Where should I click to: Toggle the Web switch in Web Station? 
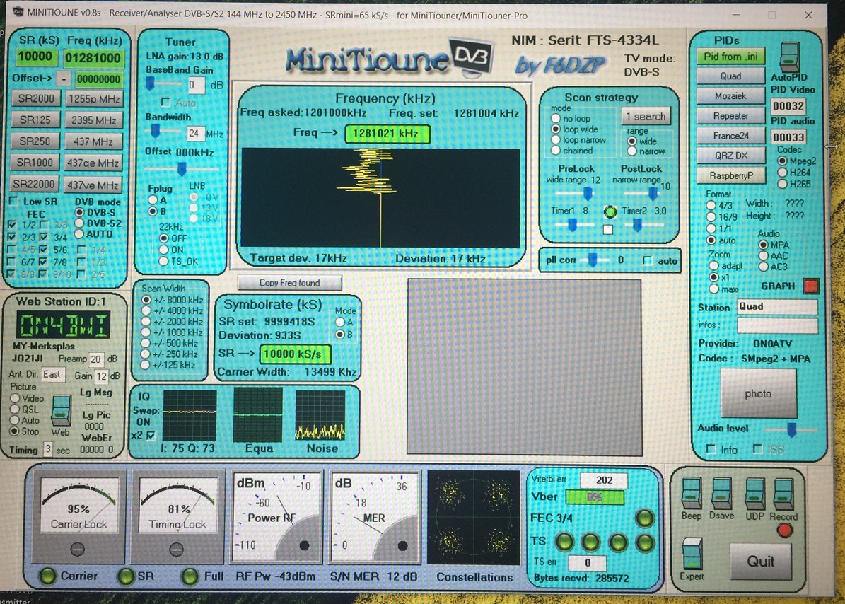click(x=61, y=411)
